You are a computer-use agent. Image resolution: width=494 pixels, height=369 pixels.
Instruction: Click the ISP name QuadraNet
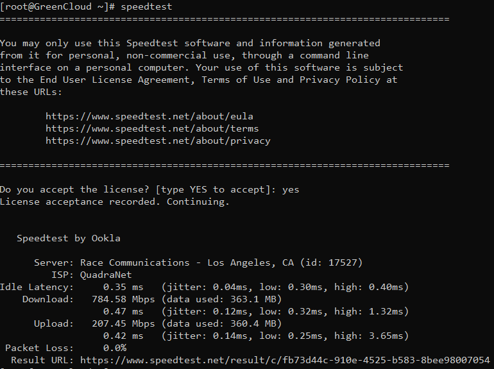106,275
